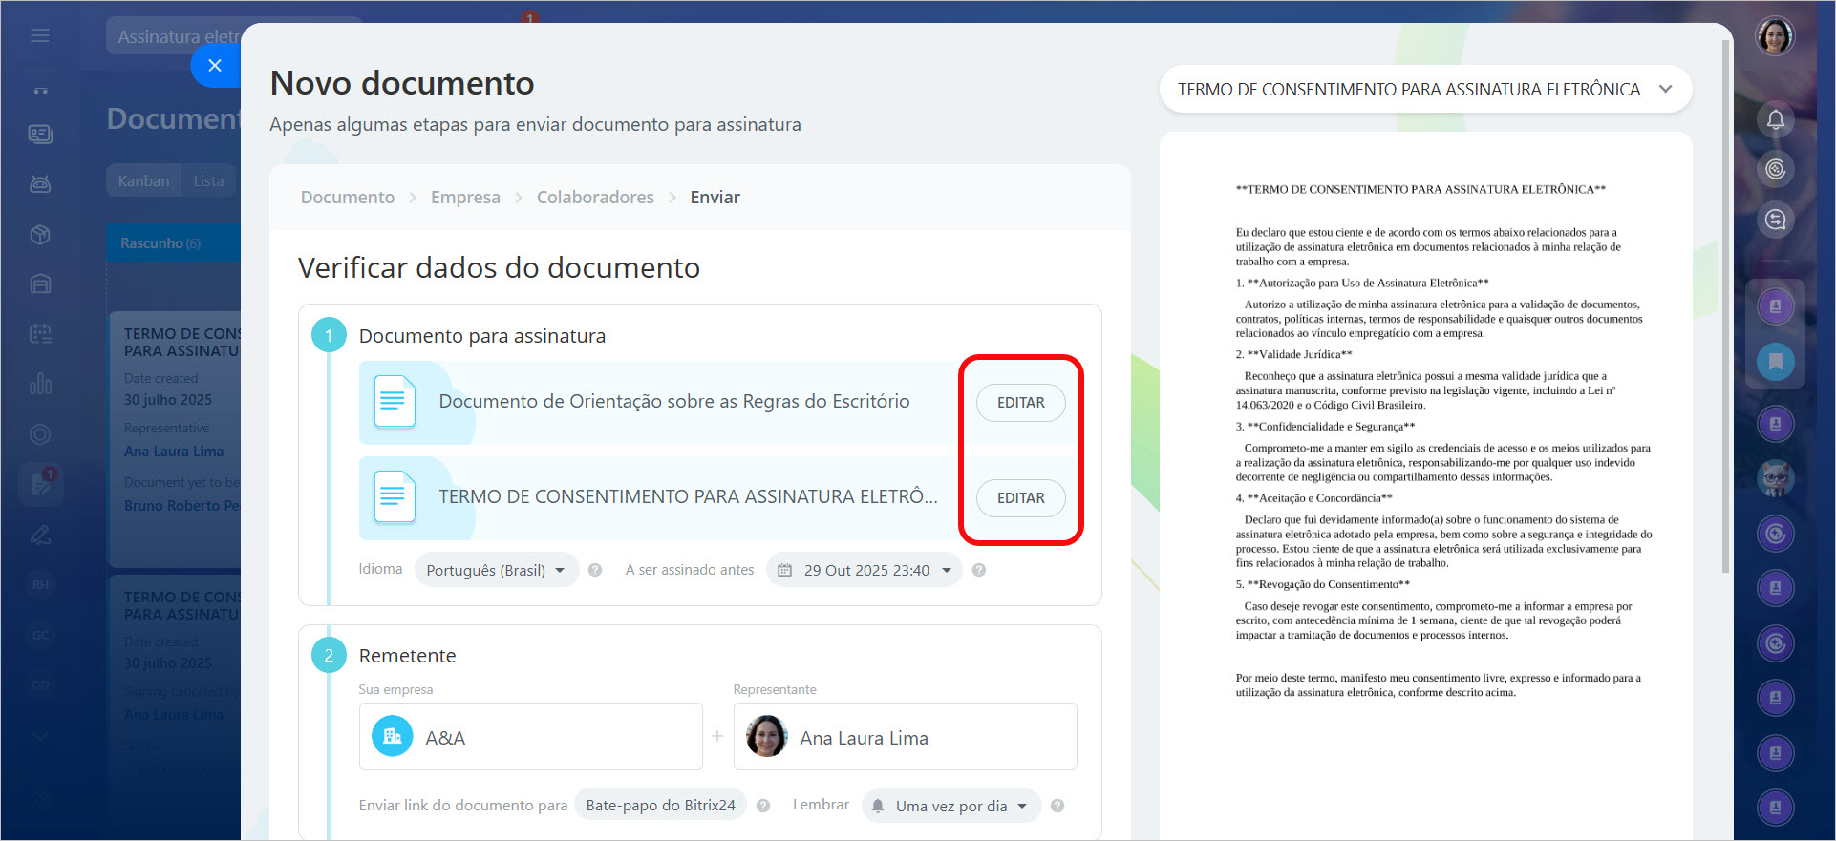Show help for Lembrar reminder

pos(1057,806)
